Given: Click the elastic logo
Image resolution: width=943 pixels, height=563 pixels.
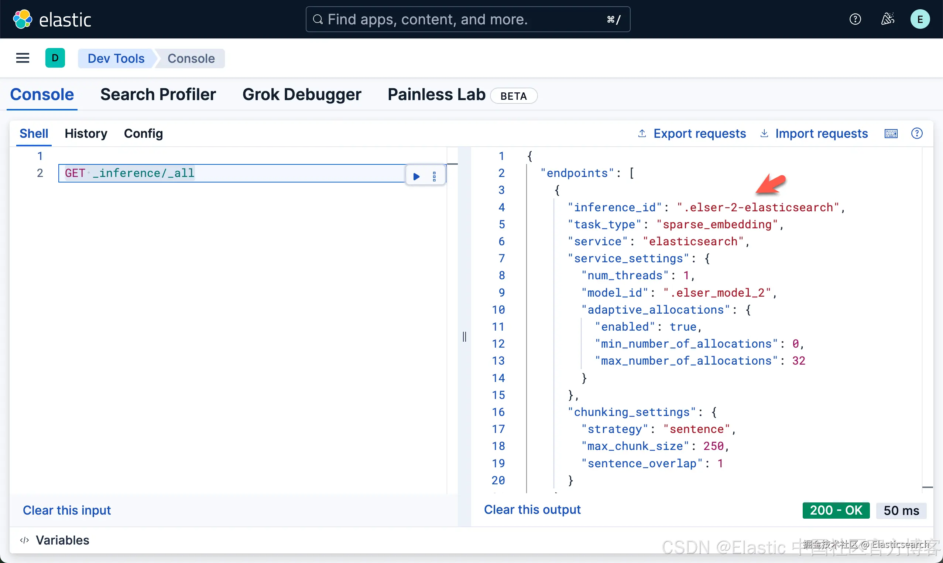Looking at the screenshot, I should click(52, 19).
